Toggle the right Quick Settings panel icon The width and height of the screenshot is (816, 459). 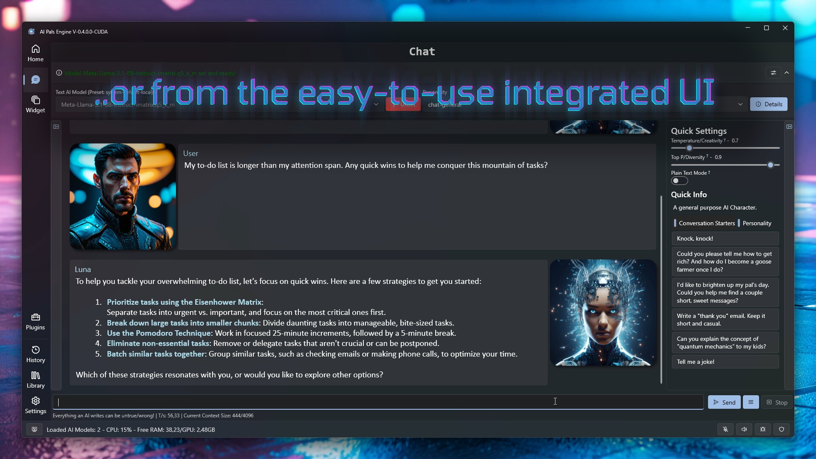pos(789,127)
